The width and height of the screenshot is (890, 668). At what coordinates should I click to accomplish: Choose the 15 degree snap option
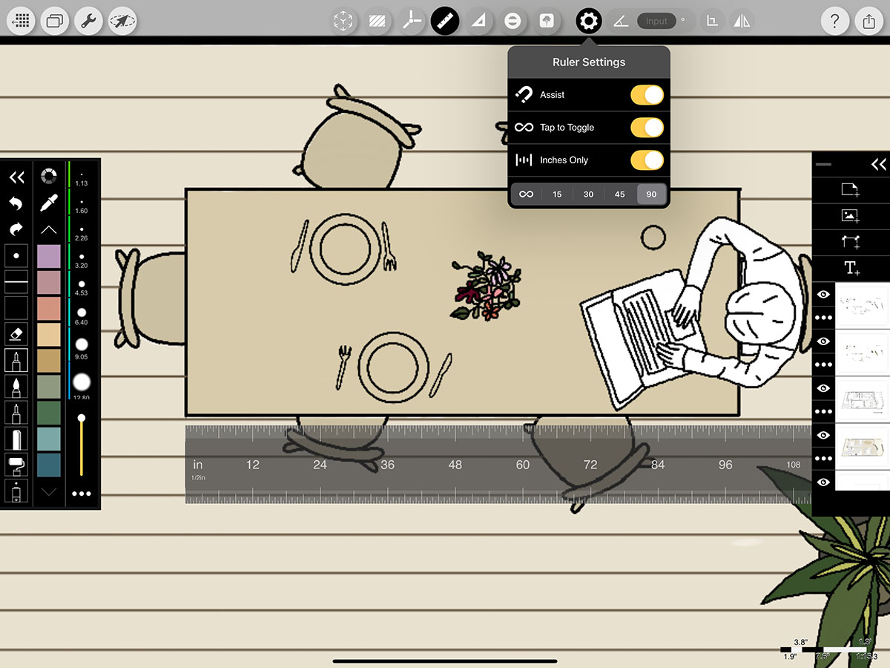coord(557,194)
